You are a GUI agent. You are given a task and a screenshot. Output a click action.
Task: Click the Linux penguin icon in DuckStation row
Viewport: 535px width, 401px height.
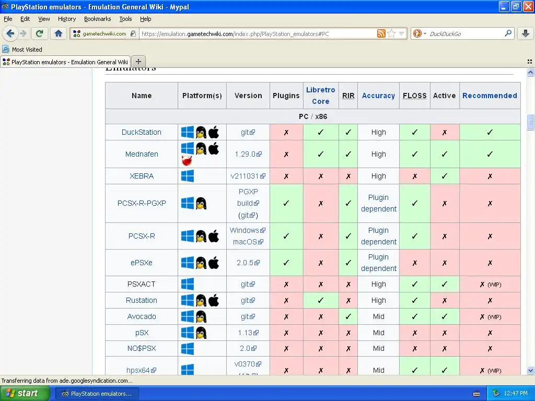tap(201, 132)
